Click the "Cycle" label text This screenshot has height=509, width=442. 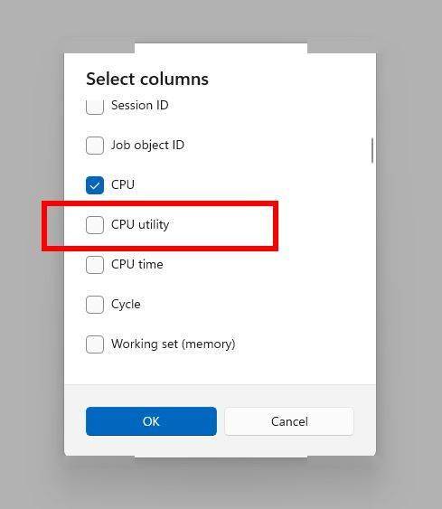point(126,304)
